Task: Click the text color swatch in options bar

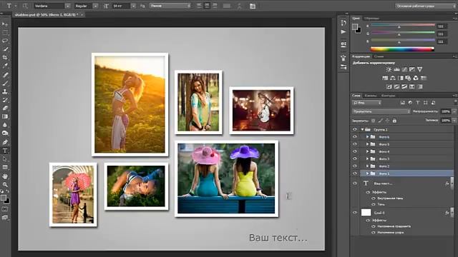Action: [x=227, y=6]
